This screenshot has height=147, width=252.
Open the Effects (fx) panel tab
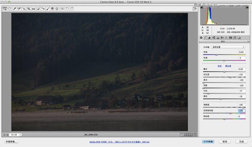click(x=226, y=37)
